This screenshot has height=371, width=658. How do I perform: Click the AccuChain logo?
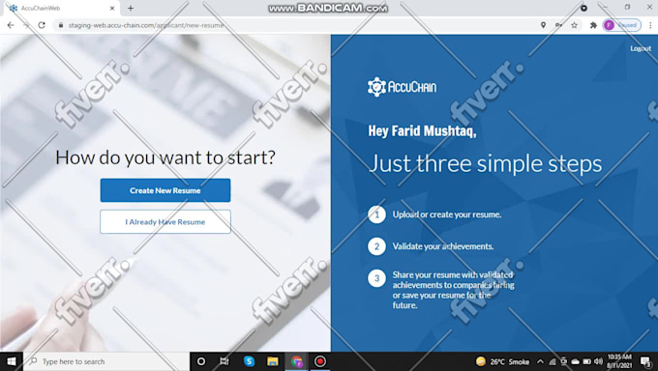click(x=402, y=87)
